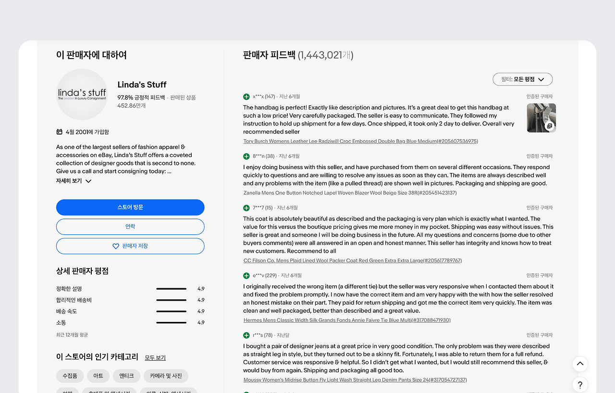Select the 앤티크 category chip
This screenshot has width=615, height=393.
point(127,376)
